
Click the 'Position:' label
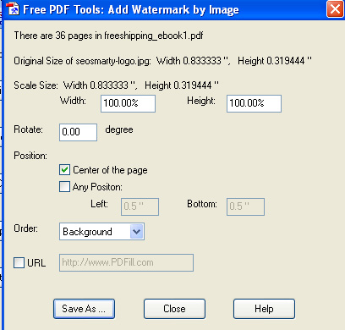30,156
